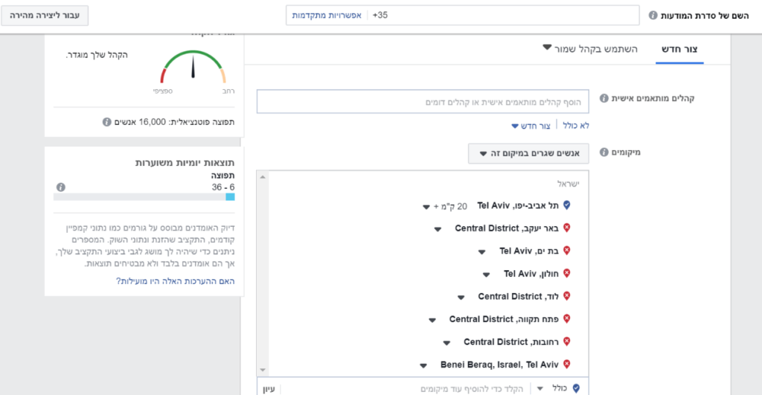The height and width of the screenshot is (395, 762).
Task: Open the אנשים שגרים במיקום זה dropdown
Action: coord(528,154)
